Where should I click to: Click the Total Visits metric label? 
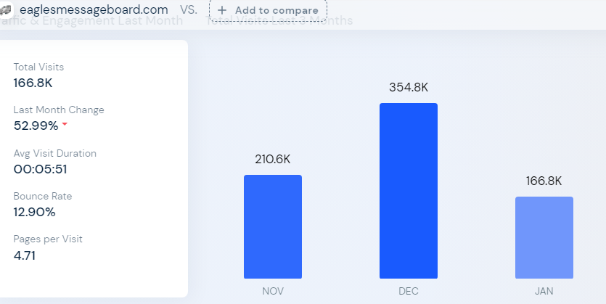38,67
